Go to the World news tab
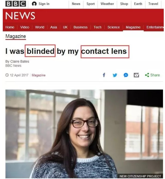 39,27
